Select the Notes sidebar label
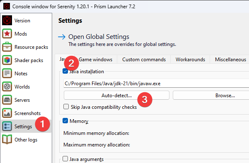Screen dimensions: 249x163 tap(21, 74)
